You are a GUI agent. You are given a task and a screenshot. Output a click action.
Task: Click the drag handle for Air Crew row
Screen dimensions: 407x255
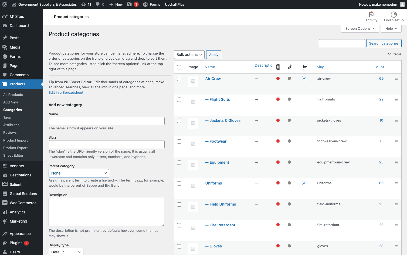tap(396, 79)
